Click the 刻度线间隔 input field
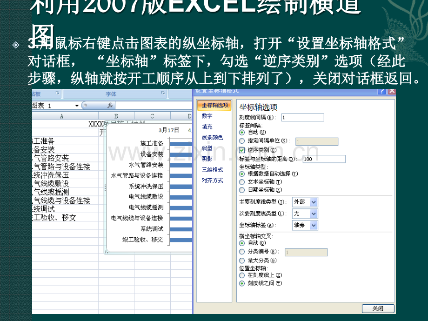Viewport: 428px width, 321px height. 303,117
